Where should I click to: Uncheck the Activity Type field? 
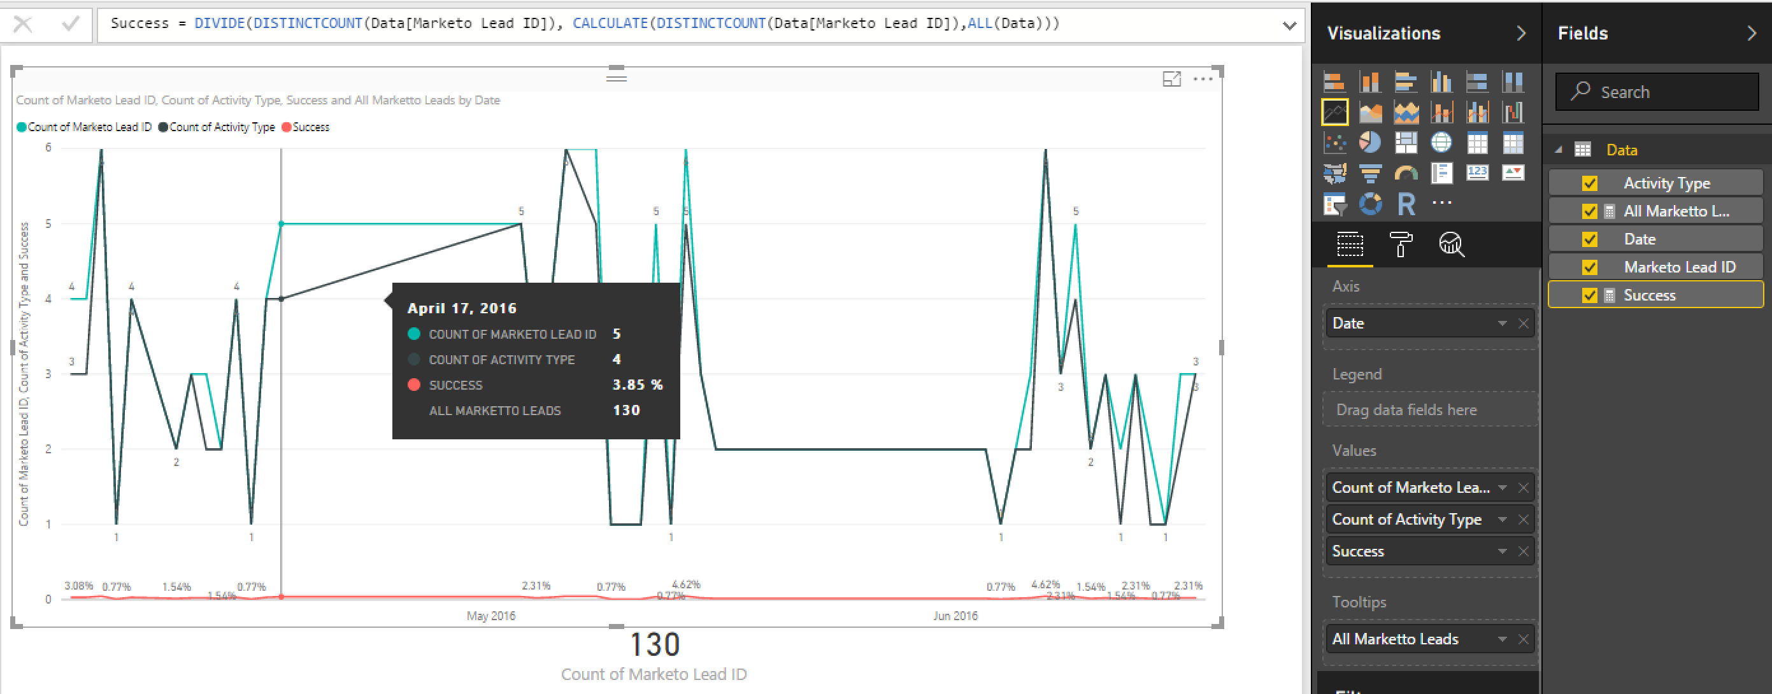point(1589,183)
